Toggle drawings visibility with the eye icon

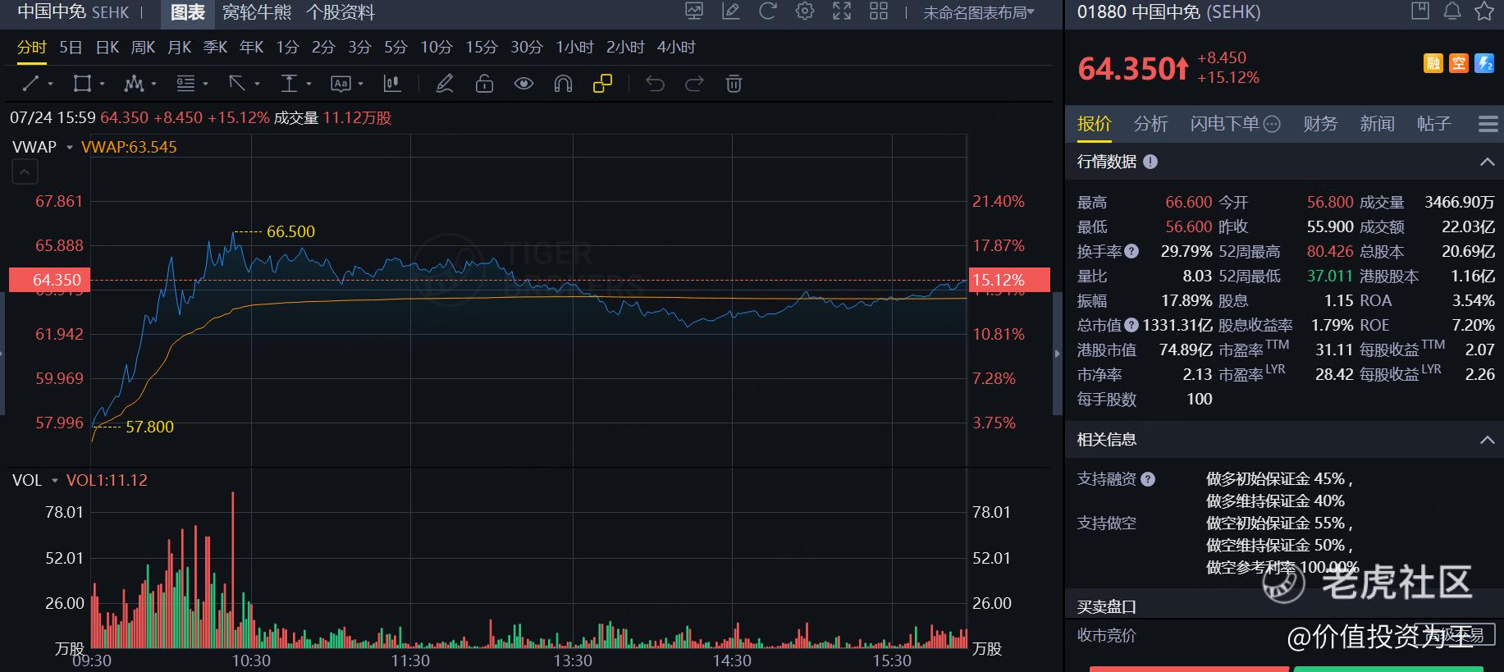523,84
